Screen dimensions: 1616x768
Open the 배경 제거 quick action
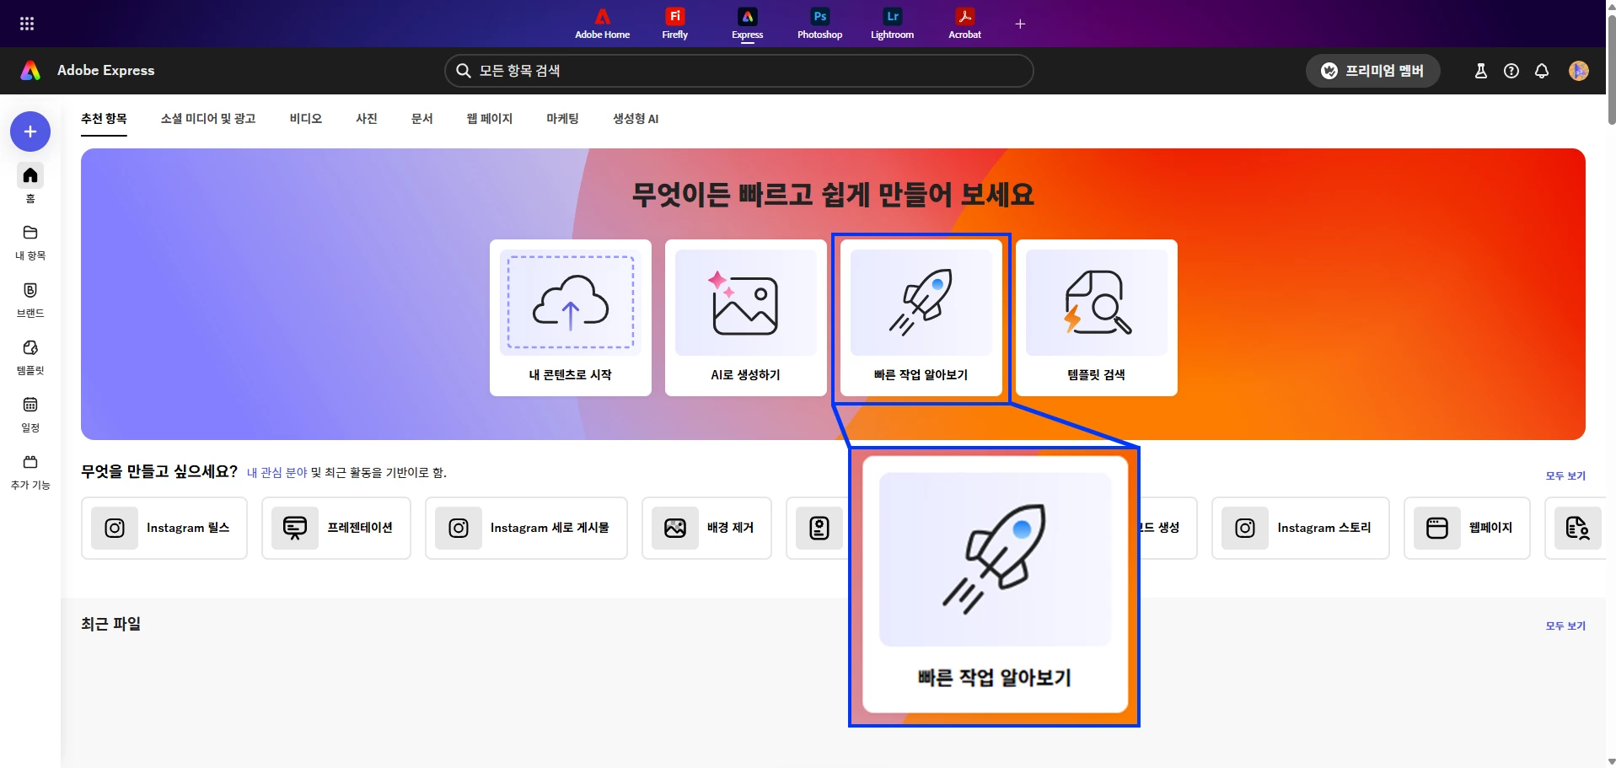(x=706, y=528)
